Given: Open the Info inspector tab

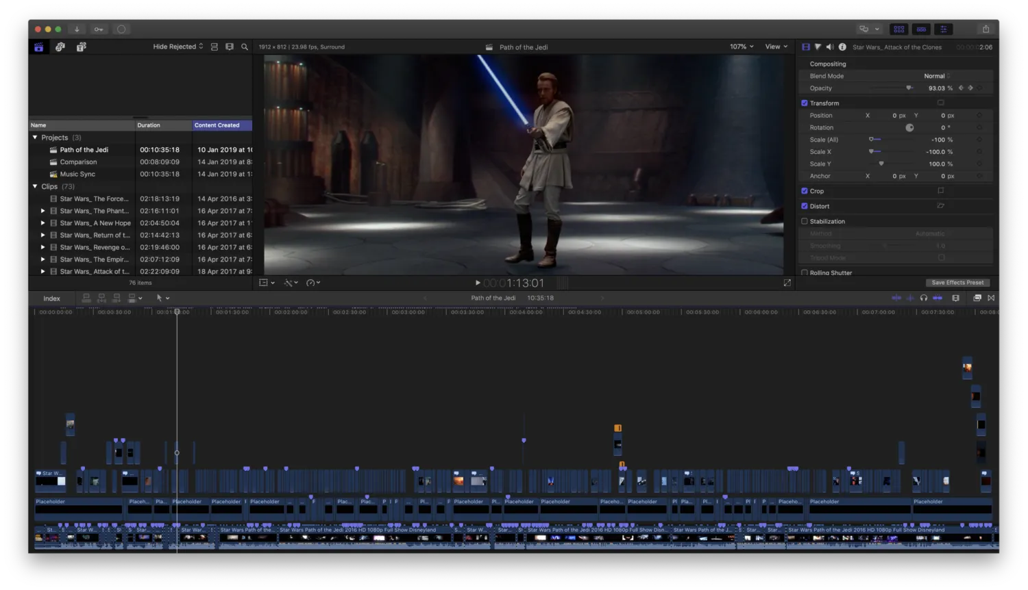Looking at the screenshot, I should pos(842,47).
